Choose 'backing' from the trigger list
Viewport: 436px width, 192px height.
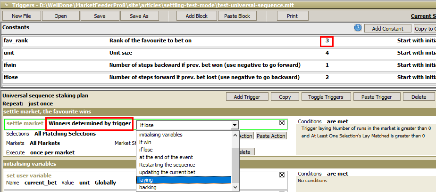tap(184, 187)
